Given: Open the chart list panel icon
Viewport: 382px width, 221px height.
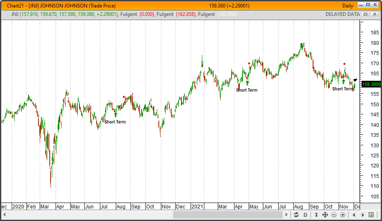Looking at the screenshot, I should (x=371, y=215).
